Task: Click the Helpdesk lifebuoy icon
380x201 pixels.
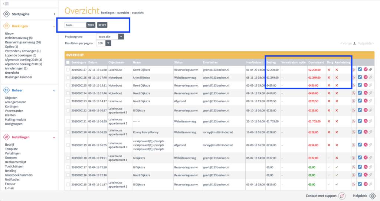Action: (x=373, y=196)
